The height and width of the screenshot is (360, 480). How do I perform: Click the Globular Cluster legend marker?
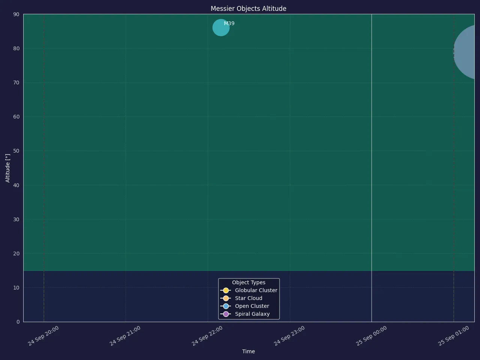click(226, 290)
